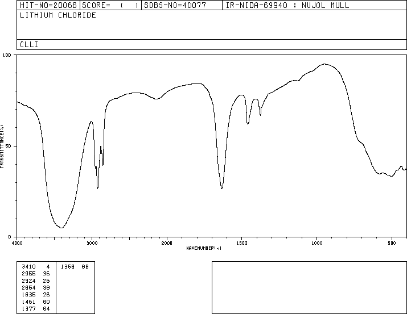
Task: Click the 0 transmittance axis label
Action: 10,237
